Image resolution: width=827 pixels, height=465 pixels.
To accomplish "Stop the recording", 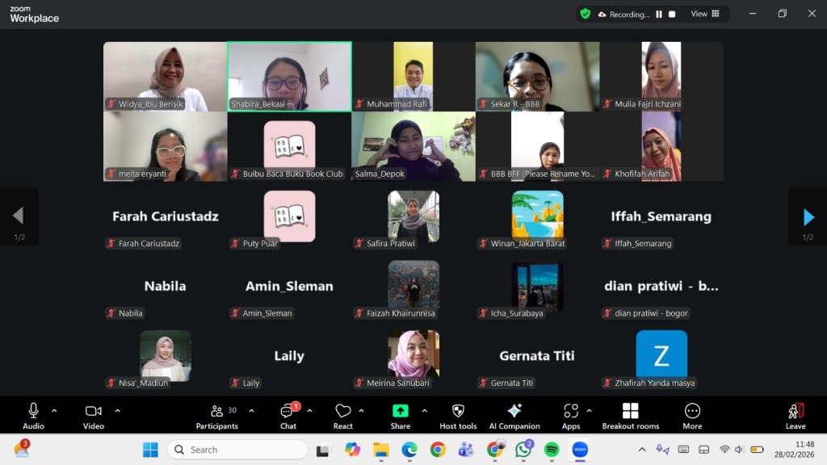I will click(672, 14).
